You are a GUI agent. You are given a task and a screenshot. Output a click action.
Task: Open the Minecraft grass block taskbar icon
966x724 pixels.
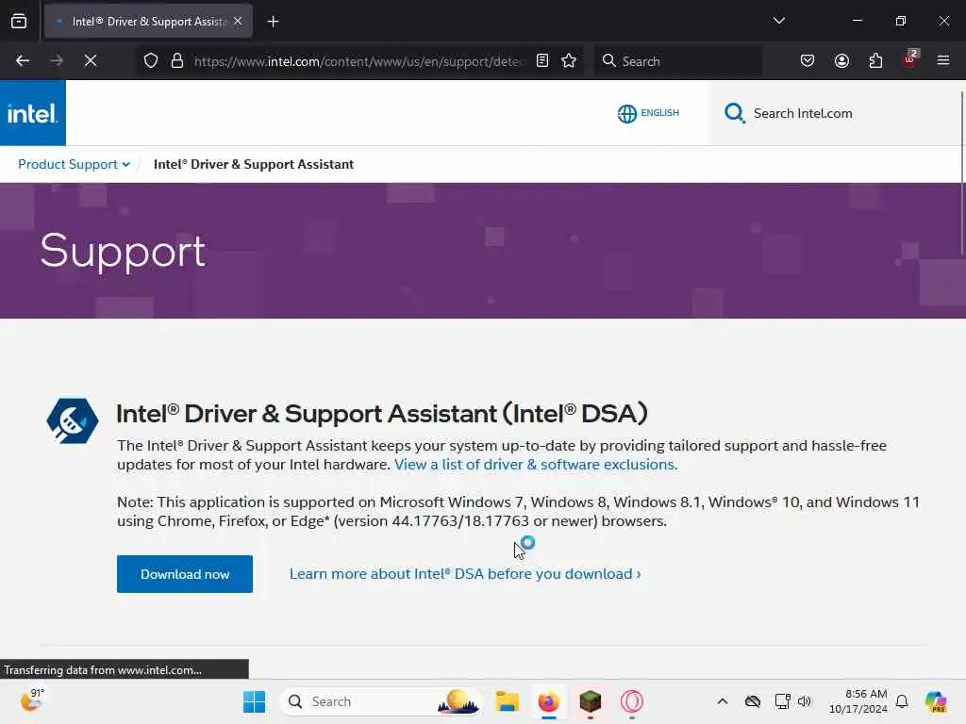coord(591,701)
